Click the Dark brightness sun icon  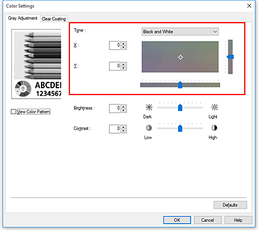coord(149,107)
